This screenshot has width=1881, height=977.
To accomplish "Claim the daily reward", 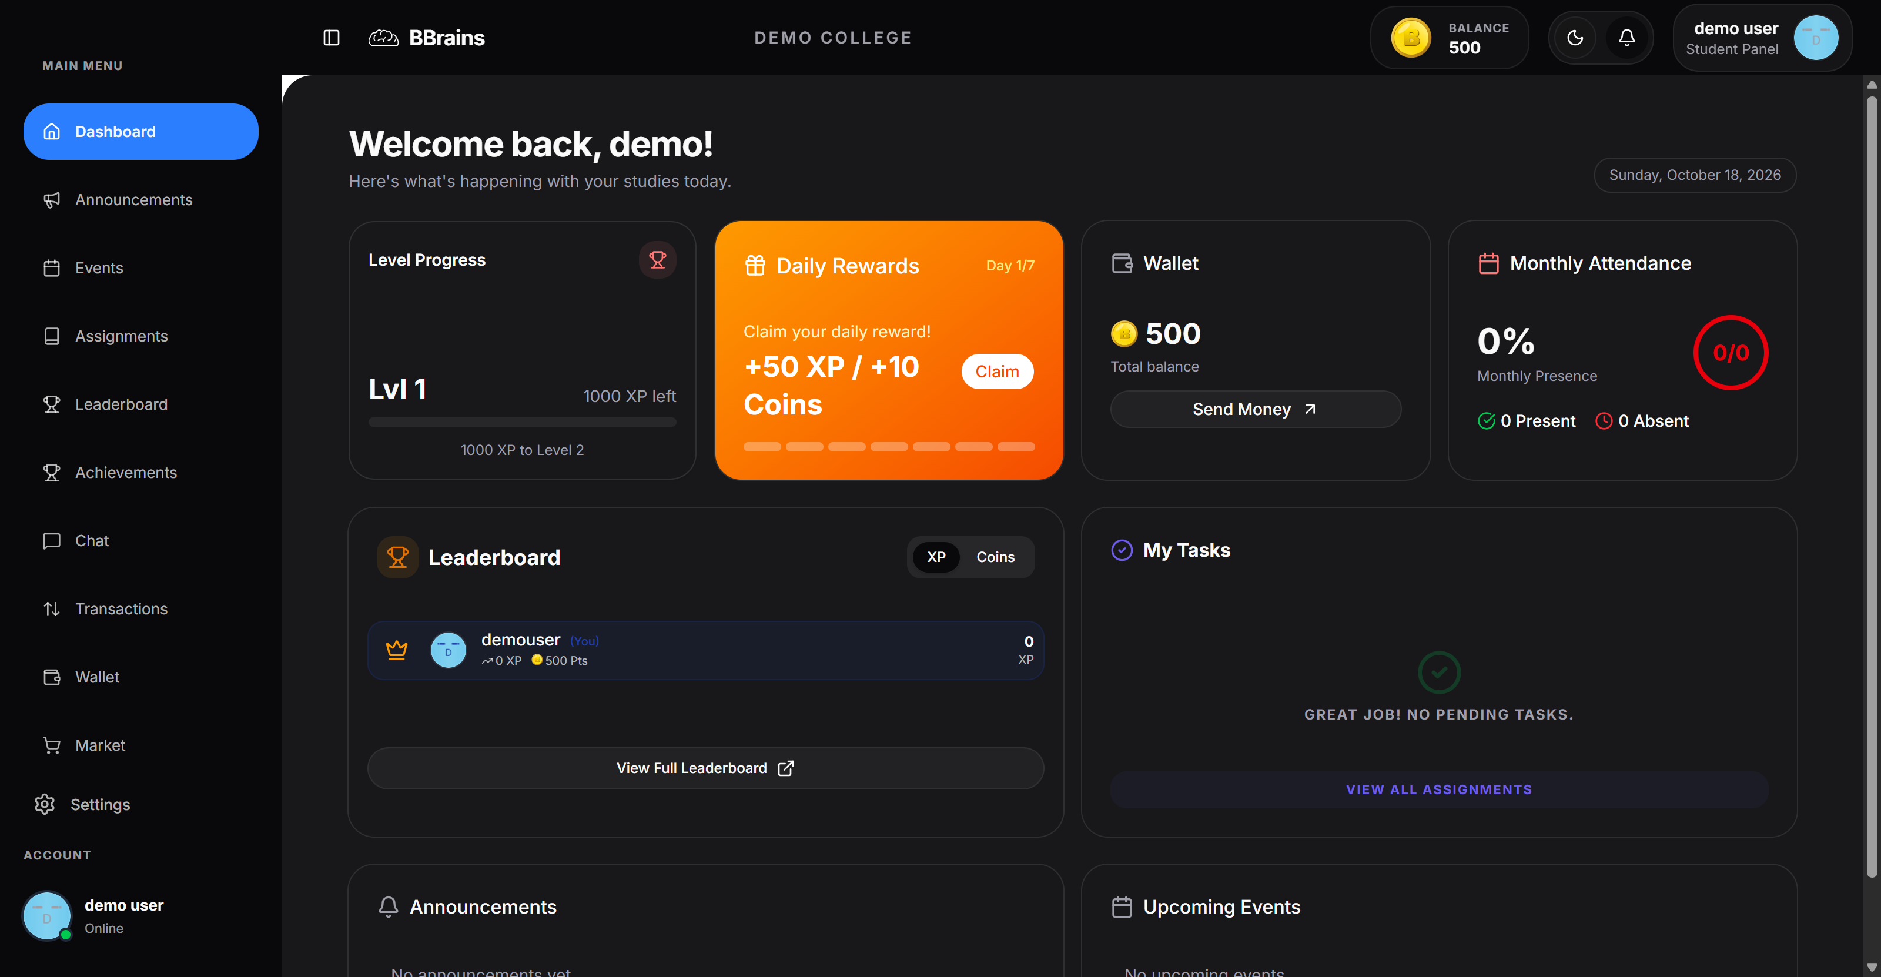I will [x=997, y=372].
